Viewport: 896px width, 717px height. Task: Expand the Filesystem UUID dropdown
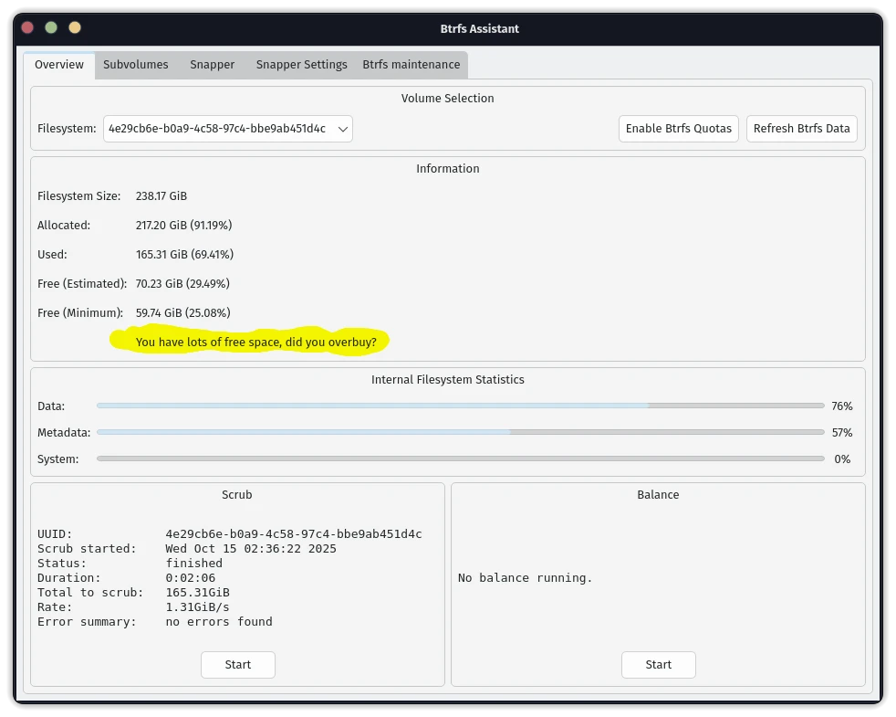[x=227, y=129]
